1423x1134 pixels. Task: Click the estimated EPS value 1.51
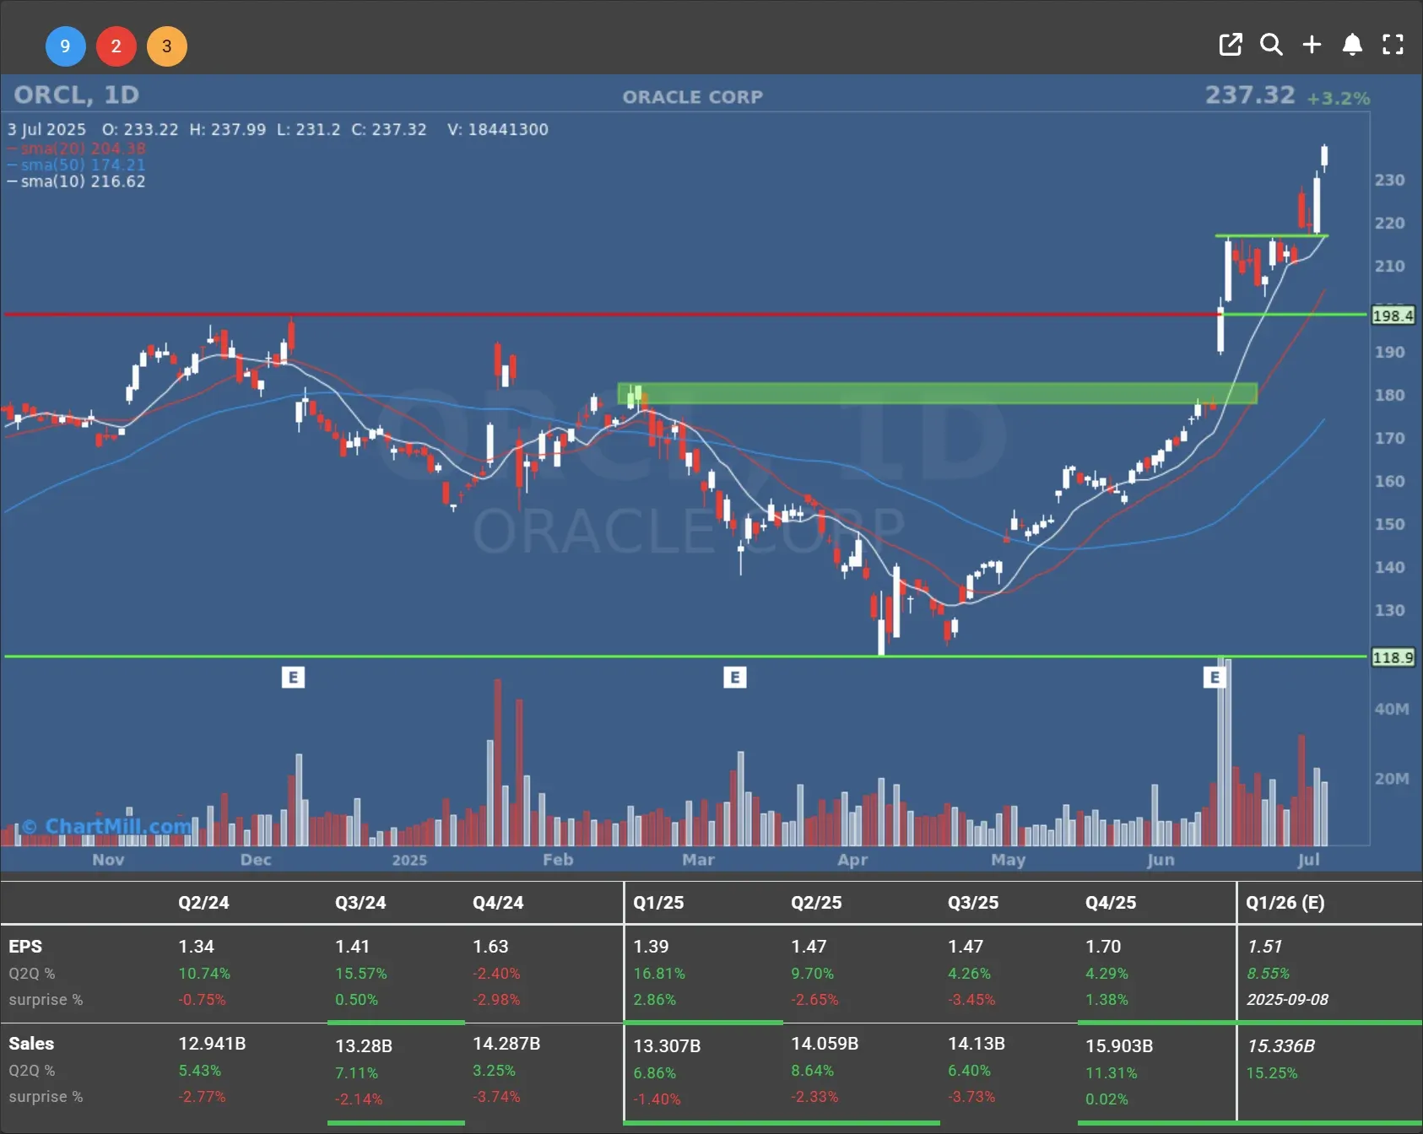click(x=1264, y=947)
